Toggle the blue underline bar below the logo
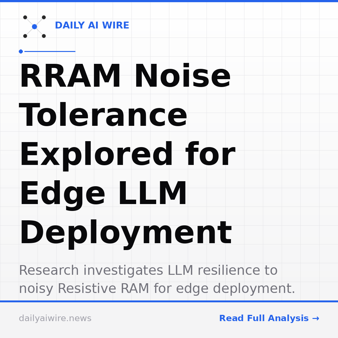 (x=50, y=51)
